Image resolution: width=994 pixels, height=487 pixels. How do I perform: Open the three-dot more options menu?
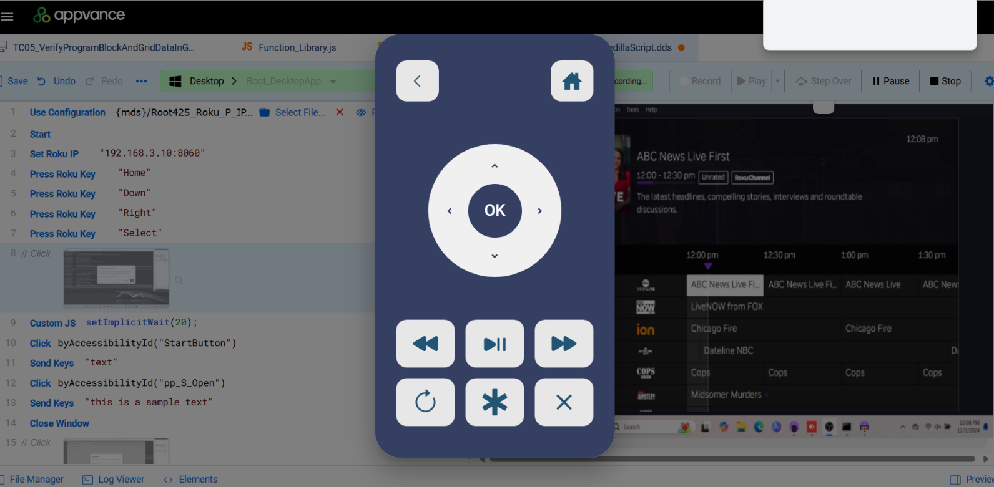(x=141, y=81)
